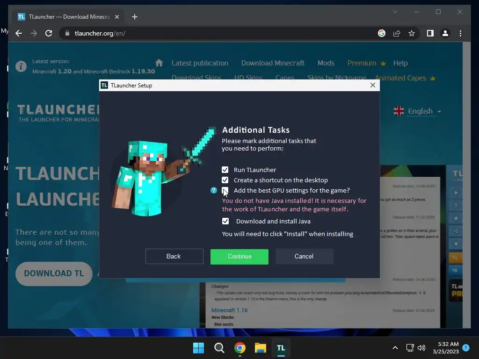This screenshot has width=479, height=359.
Task: Open the clock showing 5:32 AM
Action: pyautogui.click(x=446, y=348)
